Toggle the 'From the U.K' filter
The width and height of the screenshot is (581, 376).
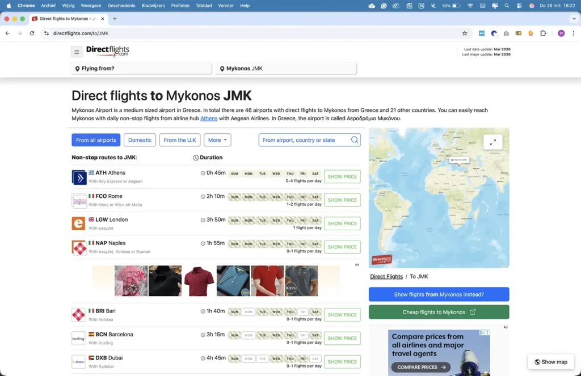pos(180,140)
